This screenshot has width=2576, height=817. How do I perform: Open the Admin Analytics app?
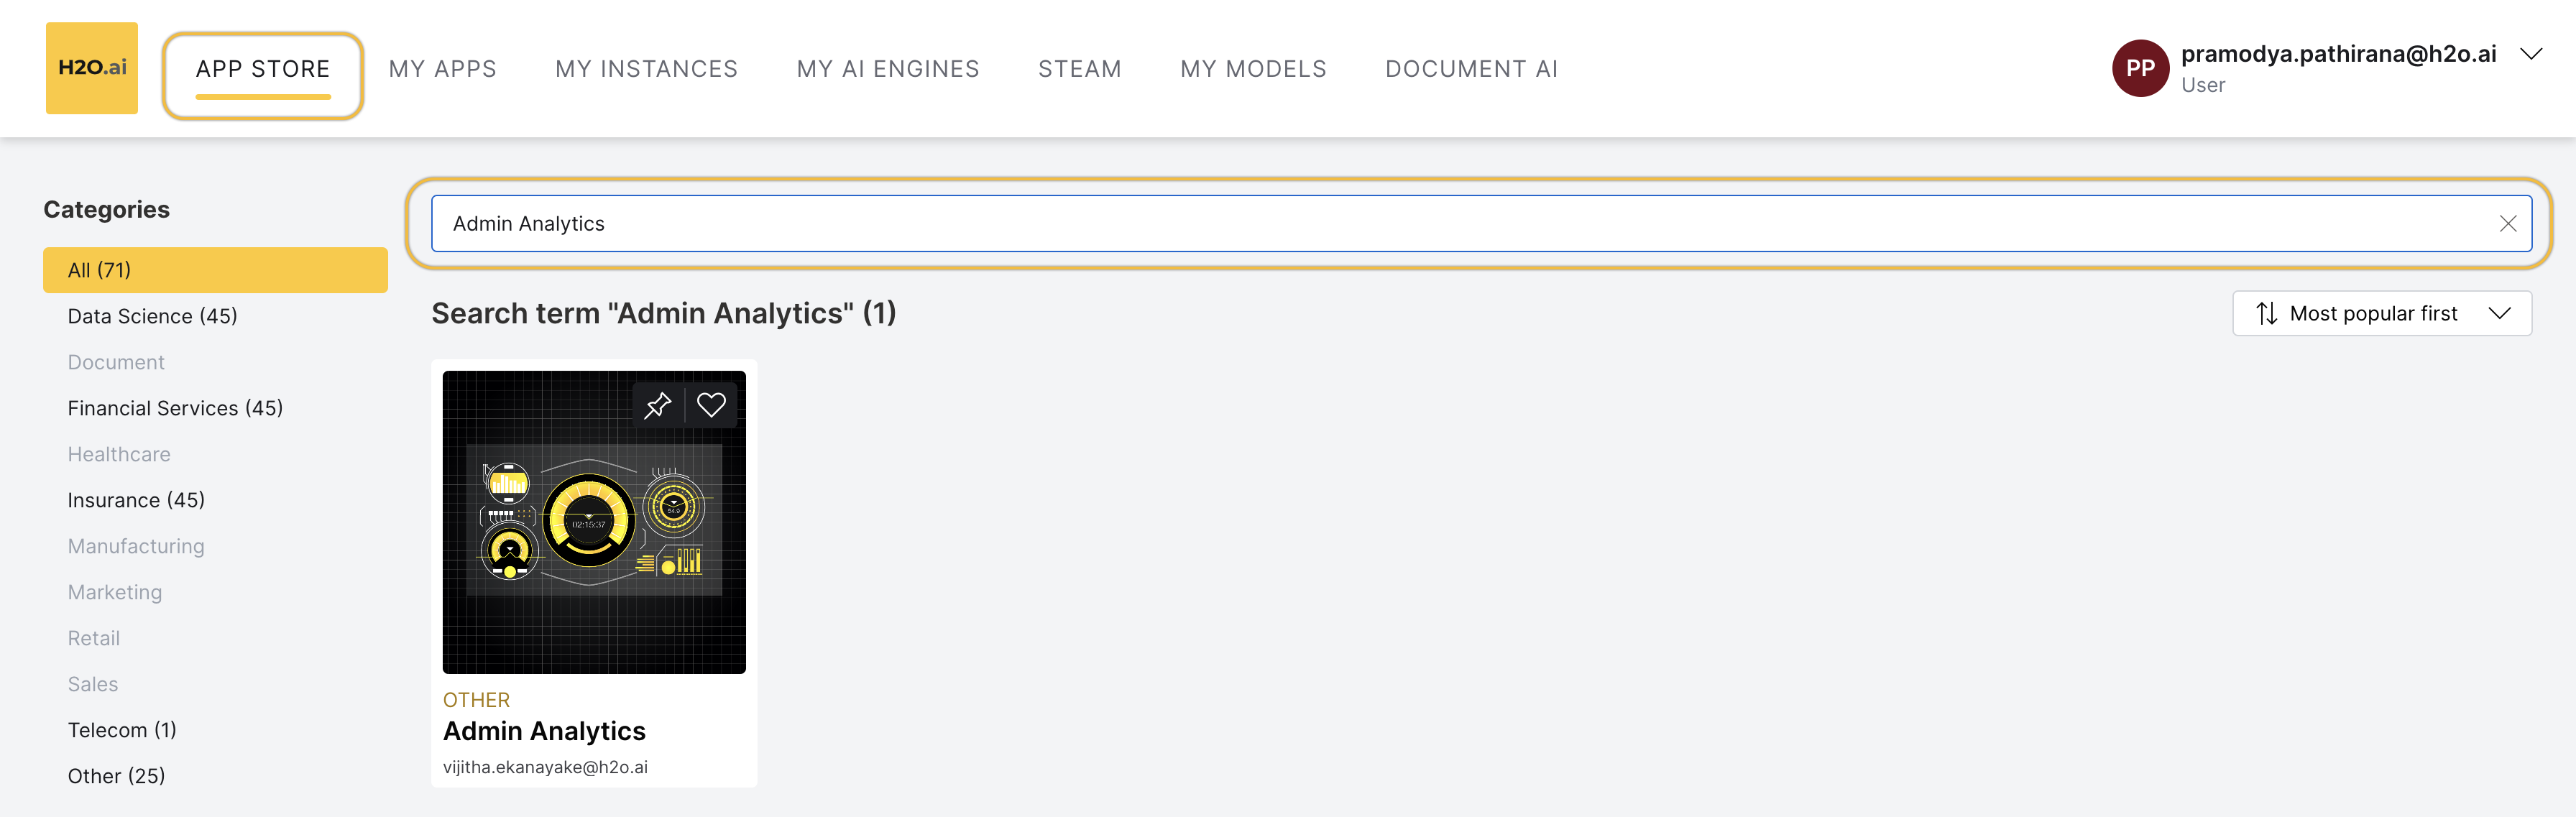(544, 730)
